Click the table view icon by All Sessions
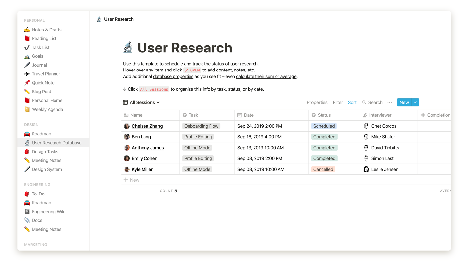466x265 pixels. [125, 102]
